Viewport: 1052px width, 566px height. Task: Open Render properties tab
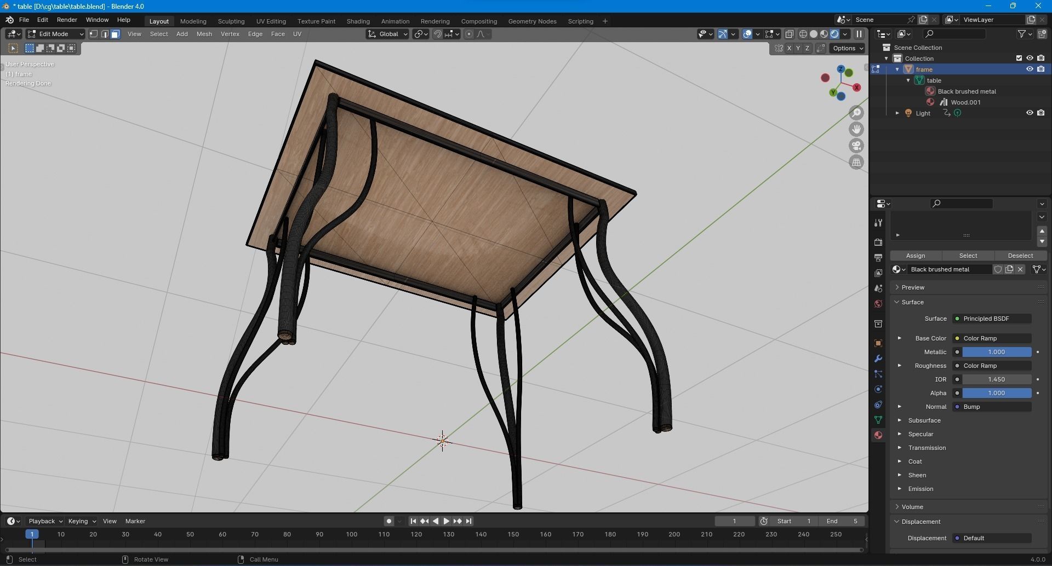coord(878,242)
